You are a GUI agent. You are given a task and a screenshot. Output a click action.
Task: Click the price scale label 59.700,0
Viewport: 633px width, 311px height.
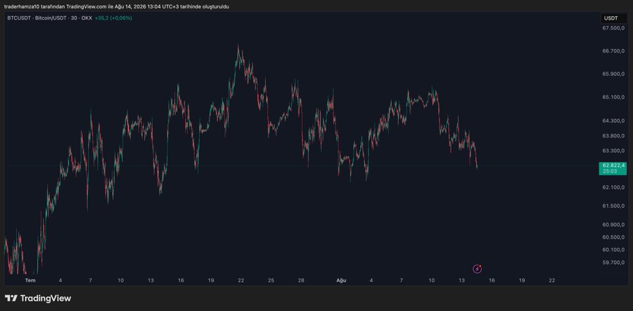613,263
